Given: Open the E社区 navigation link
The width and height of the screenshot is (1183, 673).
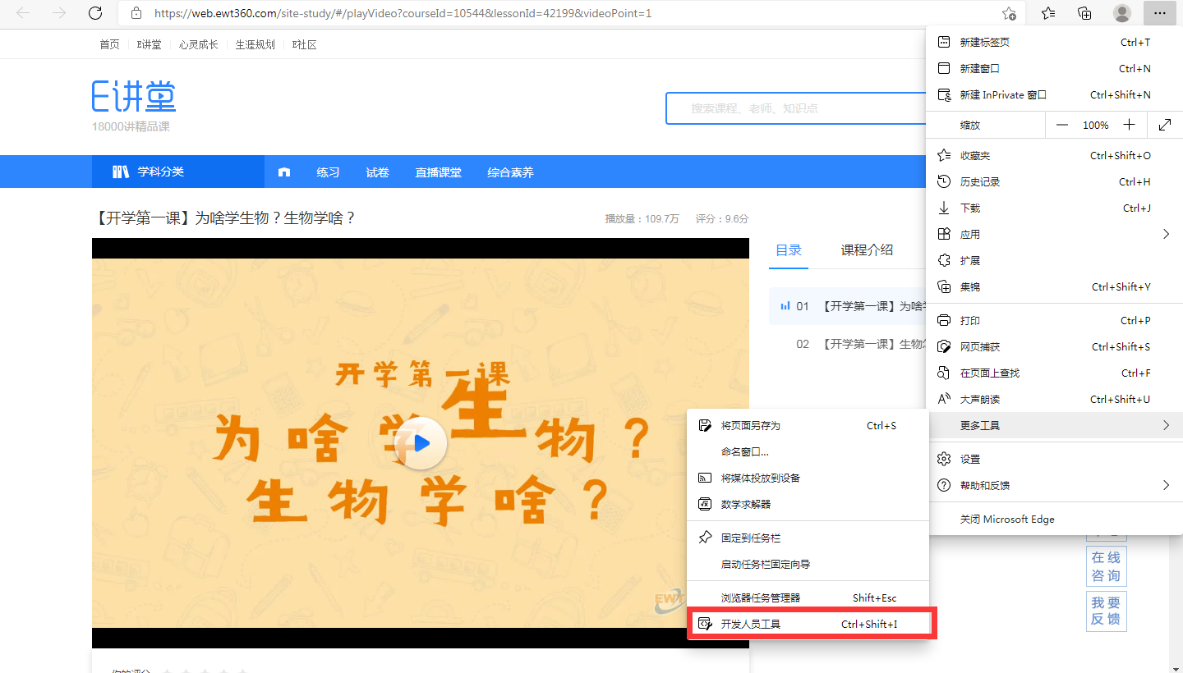Looking at the screenshot, I should tap(304, 44).
